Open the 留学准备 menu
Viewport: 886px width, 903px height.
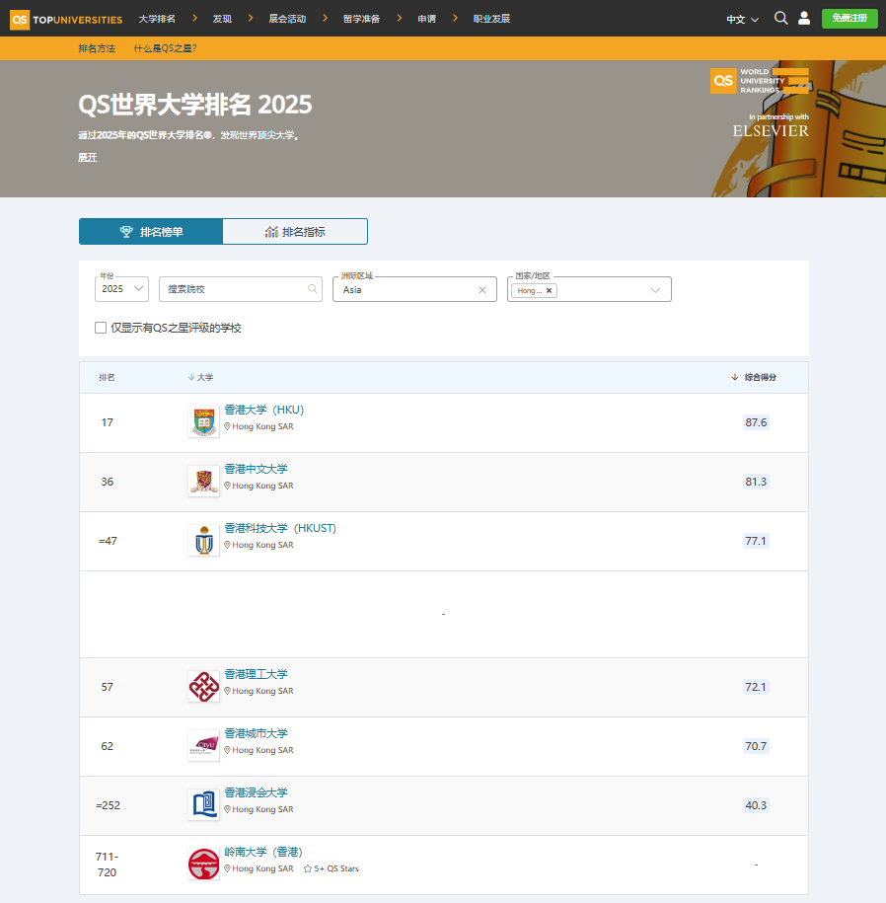(x=361, y=19)
